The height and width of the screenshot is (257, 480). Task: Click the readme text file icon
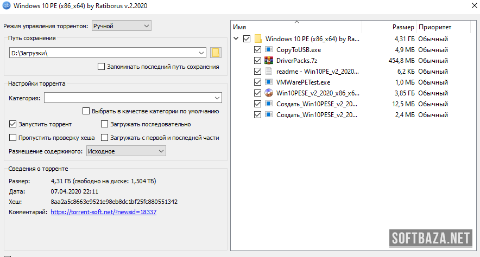pyautogui.click(x=269, y=72)
